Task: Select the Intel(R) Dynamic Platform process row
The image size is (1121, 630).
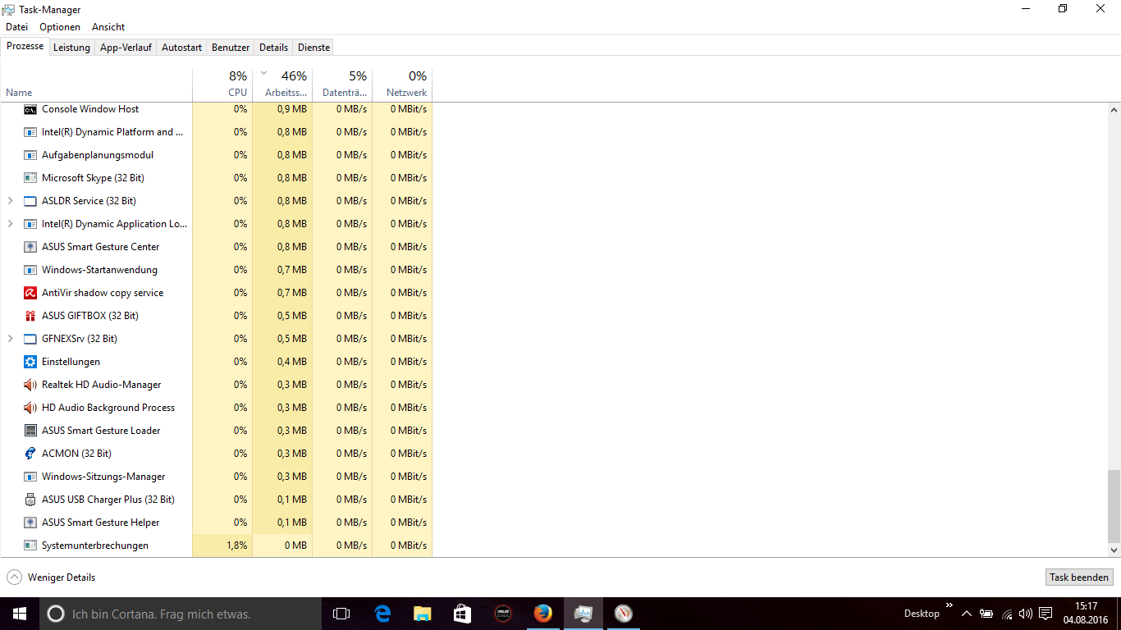Action: point(217,132)
